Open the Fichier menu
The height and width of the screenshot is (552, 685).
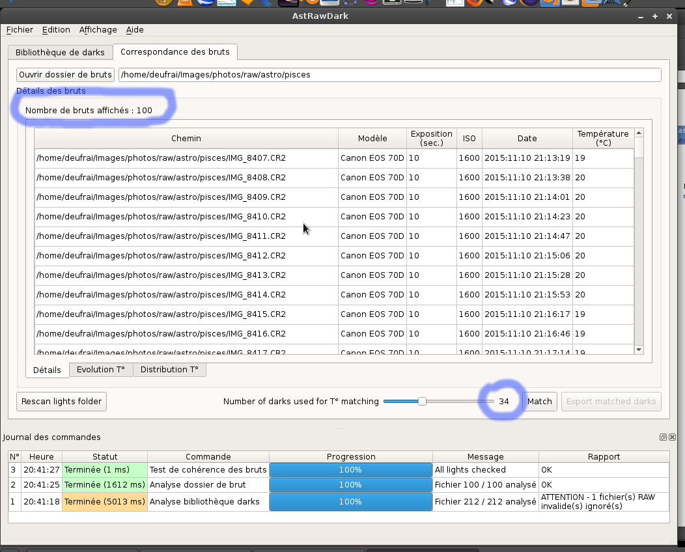(x=20, y=30)
